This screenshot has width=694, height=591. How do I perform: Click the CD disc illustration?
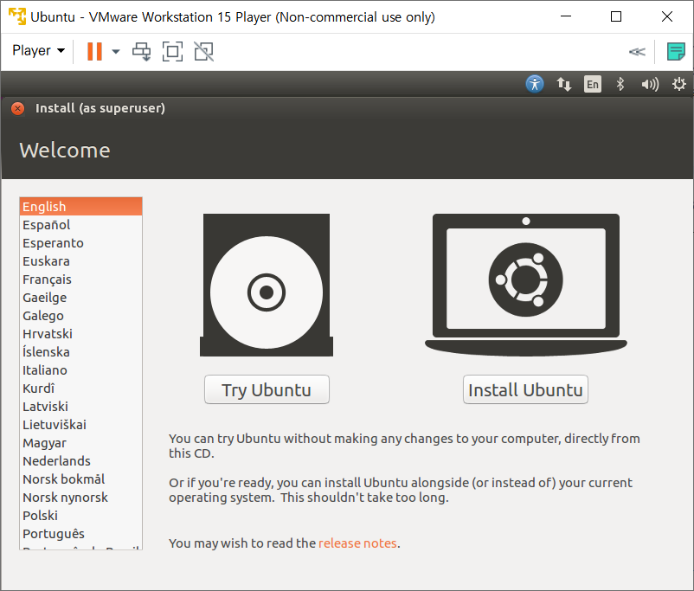(267, 285)
